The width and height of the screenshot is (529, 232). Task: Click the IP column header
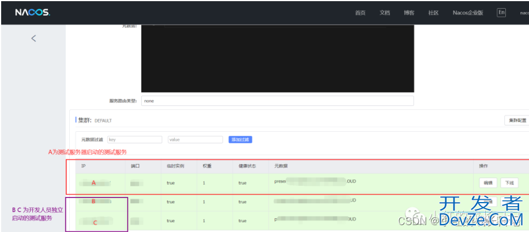[x=83, y=166]
